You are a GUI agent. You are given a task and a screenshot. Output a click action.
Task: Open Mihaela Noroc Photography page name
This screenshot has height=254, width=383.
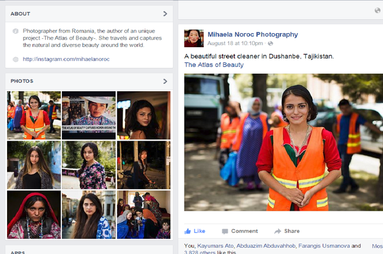click(253, 34)
